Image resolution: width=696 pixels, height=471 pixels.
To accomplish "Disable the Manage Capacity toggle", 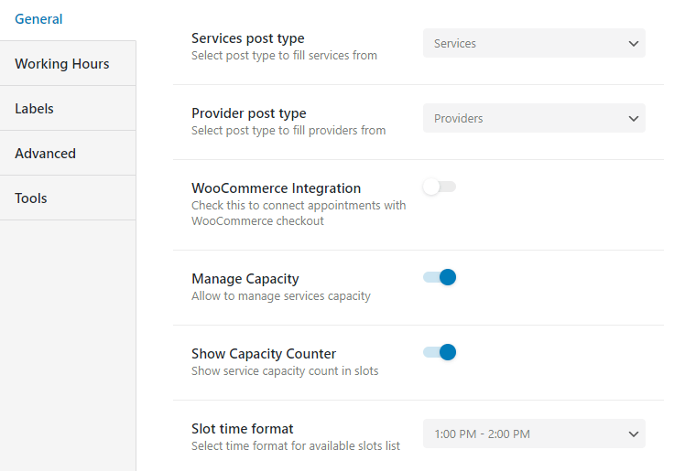I will 440,277.
